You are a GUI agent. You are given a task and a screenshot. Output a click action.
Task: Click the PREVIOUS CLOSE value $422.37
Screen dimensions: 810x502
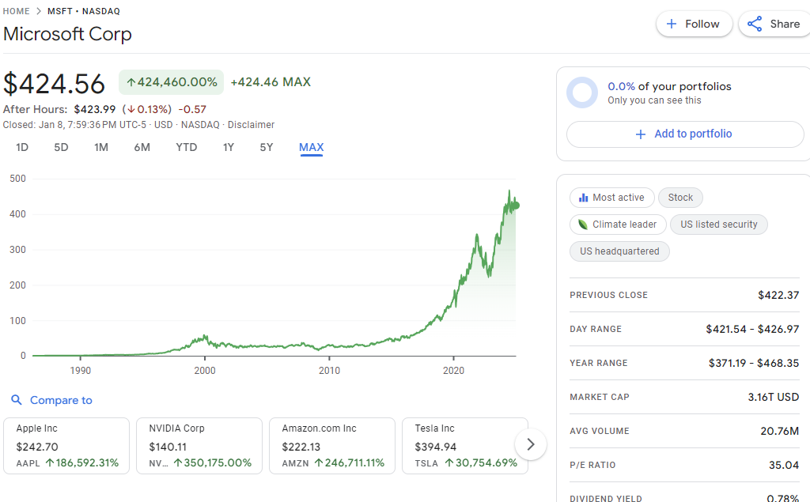click(x=778, y=295)
